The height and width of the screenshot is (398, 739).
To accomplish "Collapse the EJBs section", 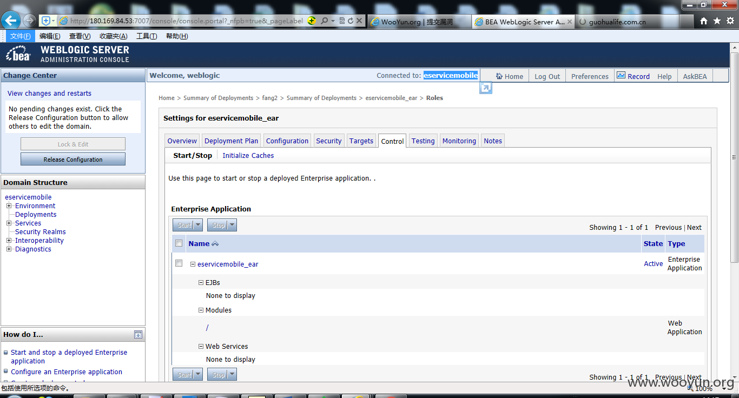I will 201,283.
